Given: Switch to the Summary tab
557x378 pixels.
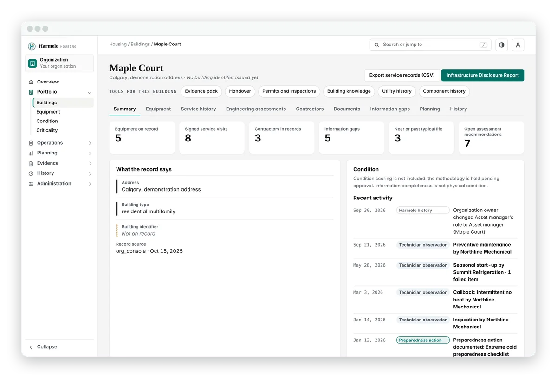Looking at the screenshot, I should click(x=125, y=109).
